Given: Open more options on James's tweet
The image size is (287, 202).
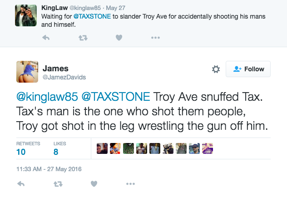Looking at the screenshot, I should tap(130, 184).
